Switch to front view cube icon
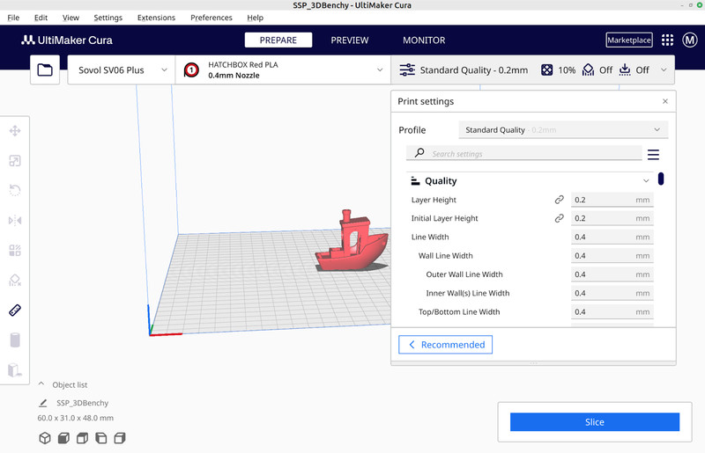The image size is (705, 453). [63, 438]
